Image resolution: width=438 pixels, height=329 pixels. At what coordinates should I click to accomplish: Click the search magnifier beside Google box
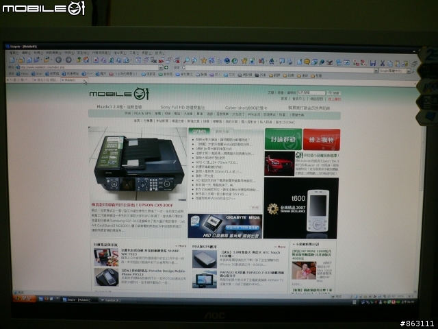[413, 71]
